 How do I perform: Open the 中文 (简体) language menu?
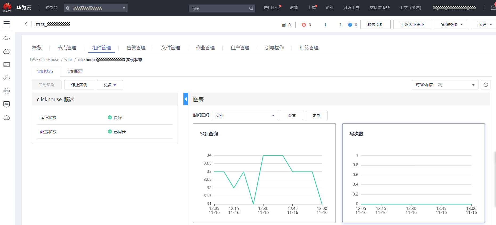(410, 8)
